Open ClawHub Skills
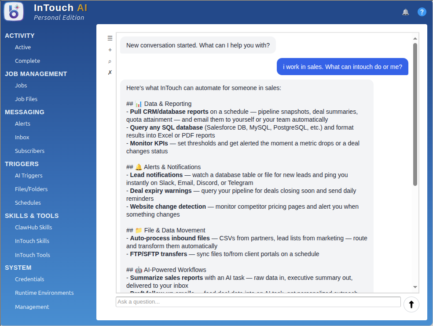 pyautogui.click(x=33, y=227)
